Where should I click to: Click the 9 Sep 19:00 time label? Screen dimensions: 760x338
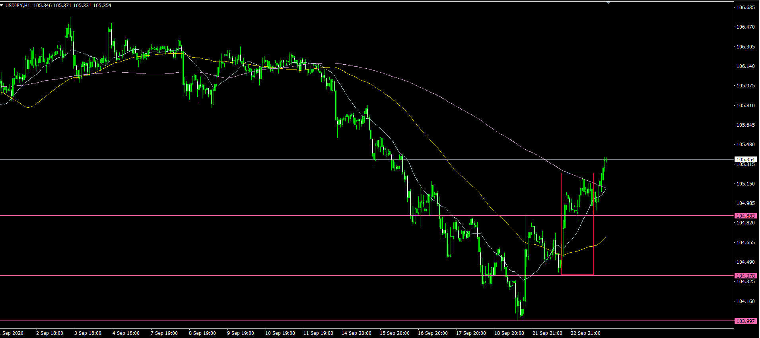240,333
